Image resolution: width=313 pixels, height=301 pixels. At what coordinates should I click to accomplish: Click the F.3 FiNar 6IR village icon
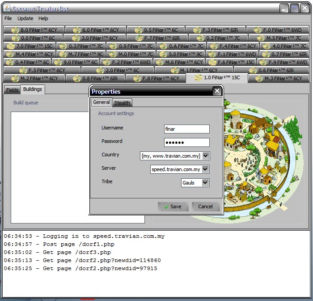[197, 30]
